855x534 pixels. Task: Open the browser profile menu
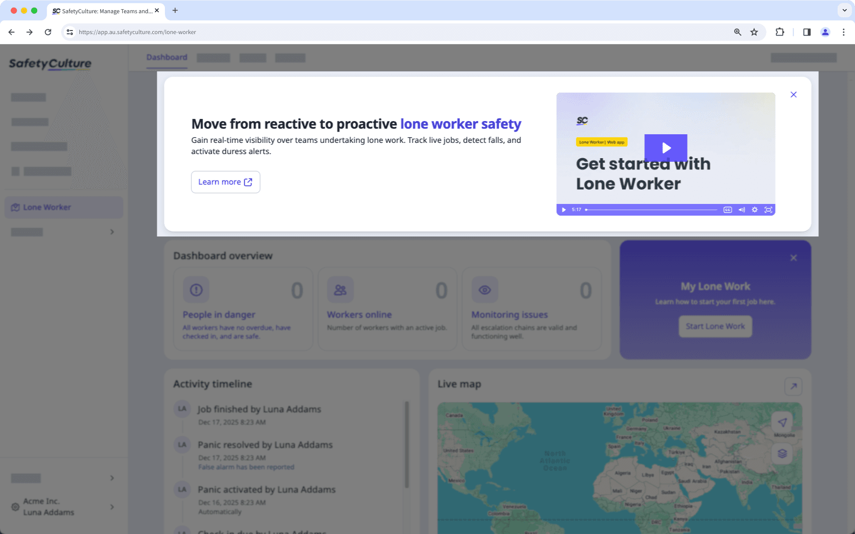tap(825, 32)
